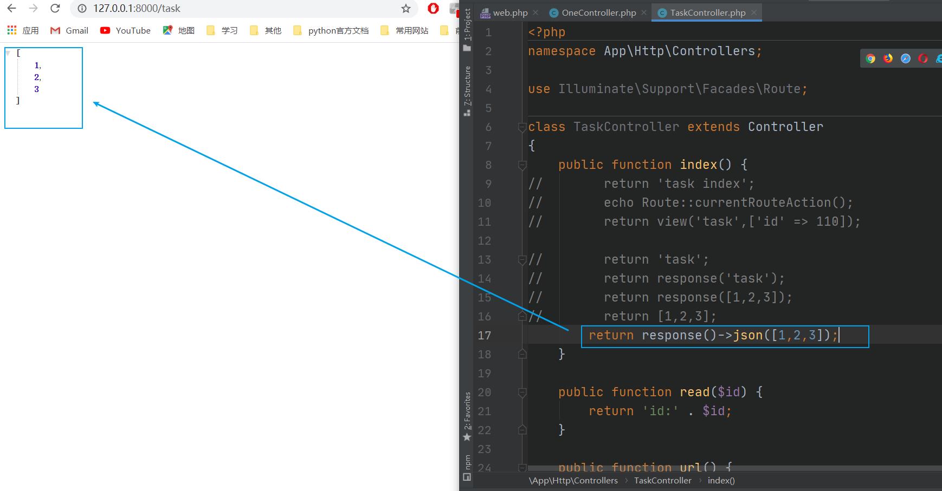Open the 学习 bookmarks folder
The width and height of the screenshot is (942, 491).
(222, 30)
